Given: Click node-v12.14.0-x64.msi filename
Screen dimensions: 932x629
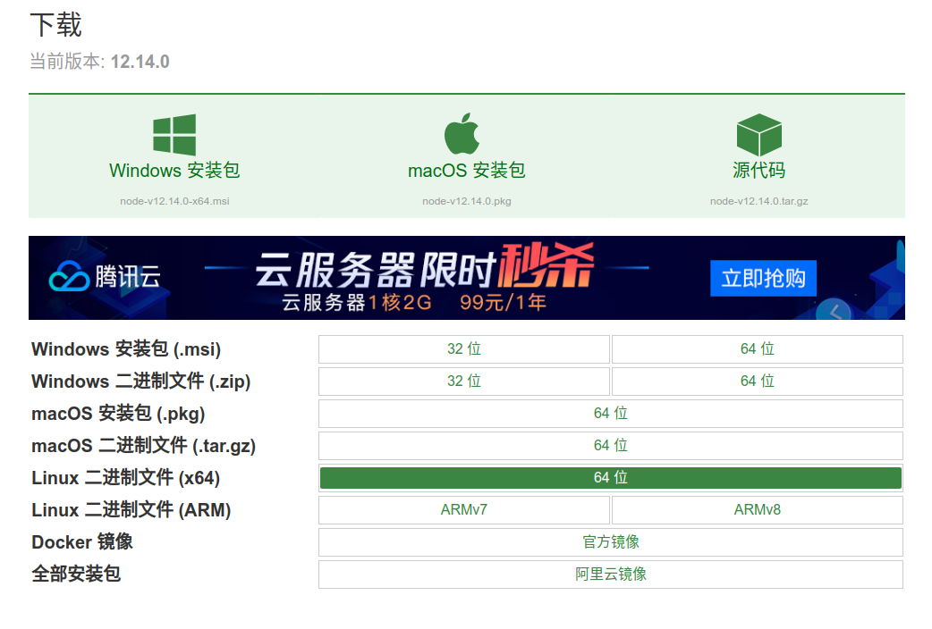Looking at the screenshot, I should click(174, 201).
